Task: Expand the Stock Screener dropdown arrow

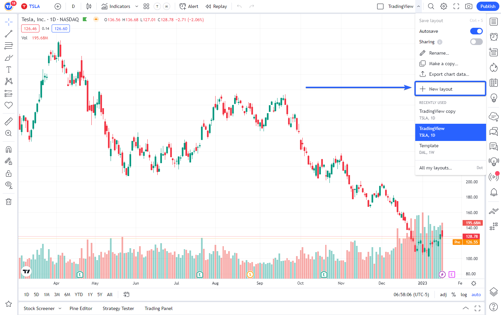Action: [x=60, y=308]
